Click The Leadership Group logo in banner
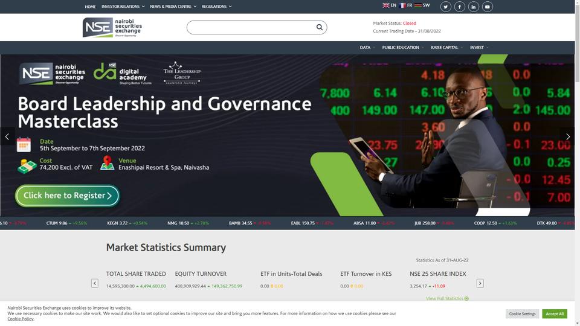 [x=182, y=73]
